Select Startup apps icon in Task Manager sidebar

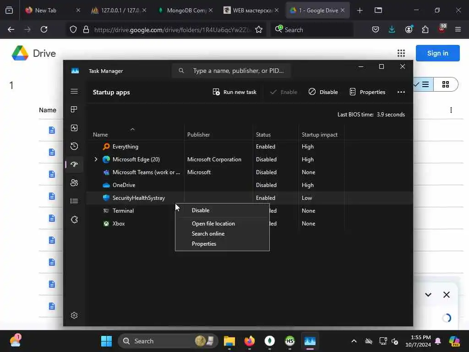[74, 165]
